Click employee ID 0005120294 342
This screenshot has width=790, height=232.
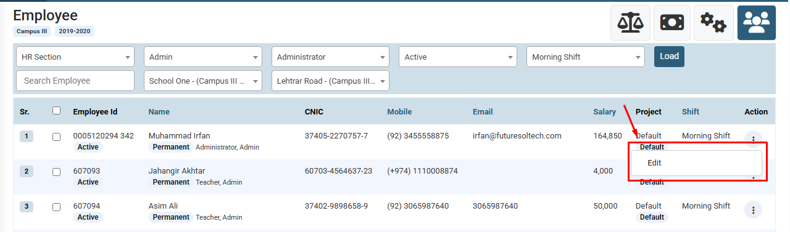(103, 135)
